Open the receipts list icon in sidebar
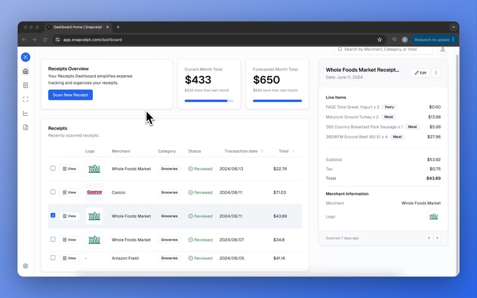 (x=26, y=85)
